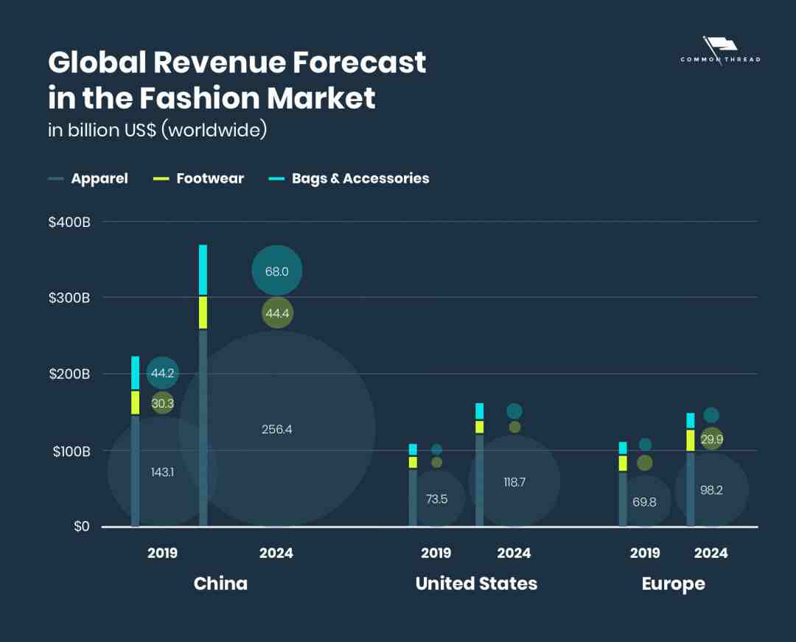Click the 44.2 teal bubble
The image size is (796, 642).
pyautogui.click(x=162, y=374)
